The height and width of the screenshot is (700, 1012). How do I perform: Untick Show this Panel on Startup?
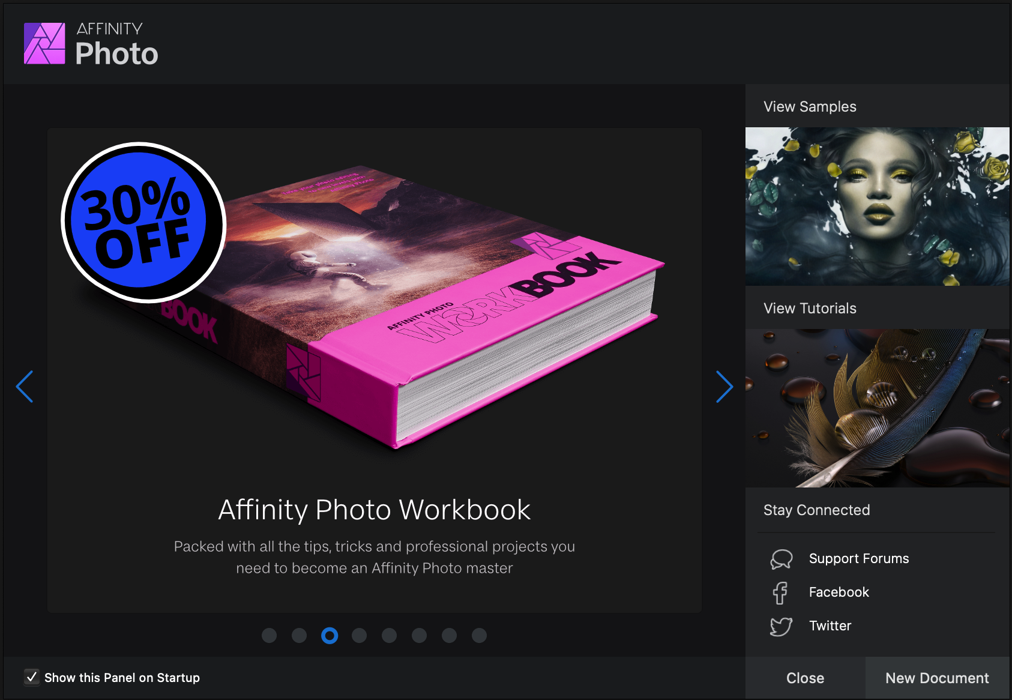[x=32, y=677]
